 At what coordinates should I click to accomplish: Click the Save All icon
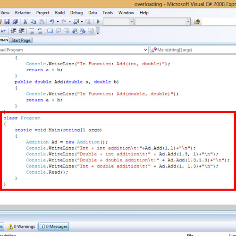[15, 22]
